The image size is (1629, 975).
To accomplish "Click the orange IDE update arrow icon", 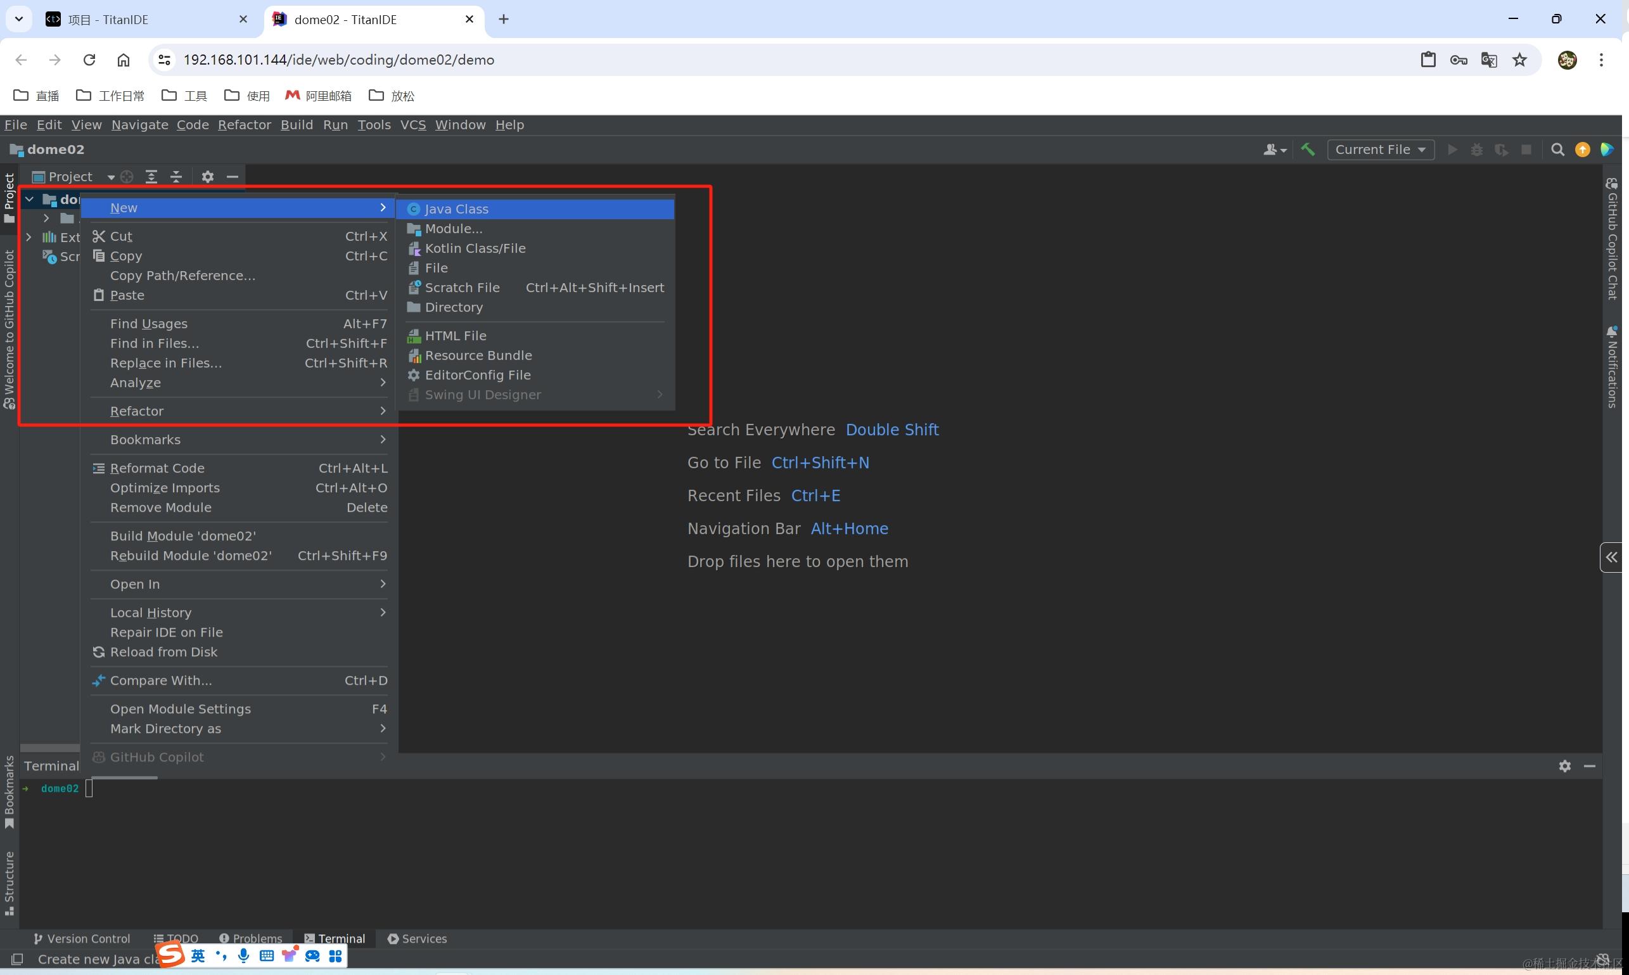I will click(x=1582, y=150).
